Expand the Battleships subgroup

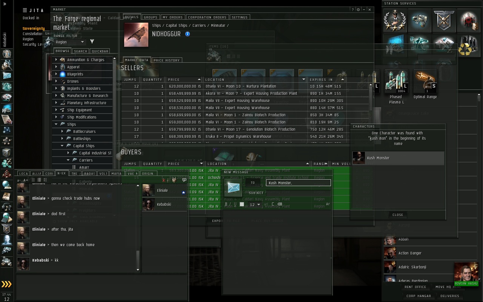62,139
